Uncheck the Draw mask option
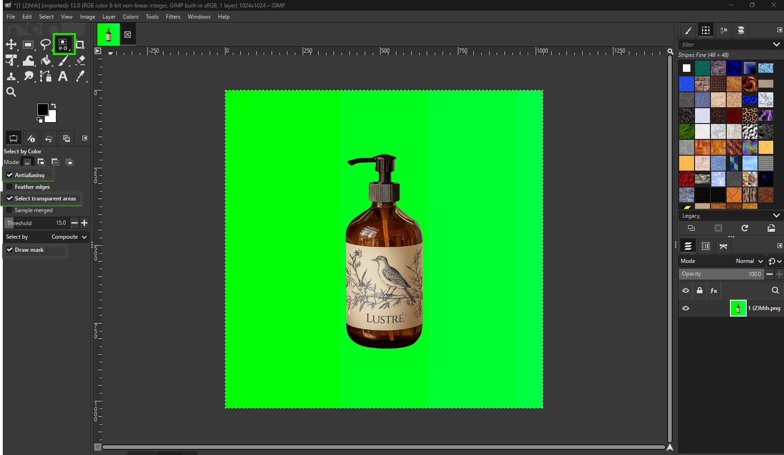784x455 pixels. click(10, 249)
